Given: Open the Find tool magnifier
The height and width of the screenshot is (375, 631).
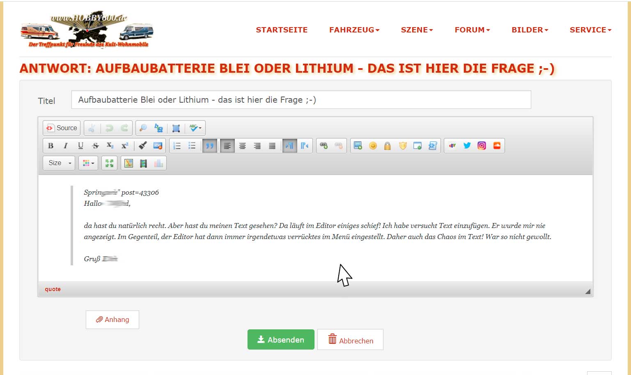Looking at the screenshot, I should coord(143,128).
